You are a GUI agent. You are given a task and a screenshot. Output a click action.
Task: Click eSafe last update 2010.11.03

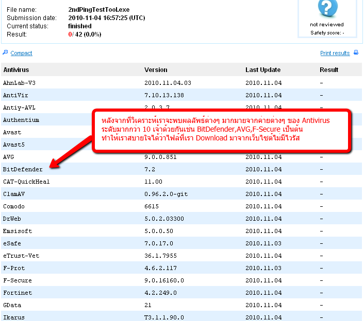point(263,243)
